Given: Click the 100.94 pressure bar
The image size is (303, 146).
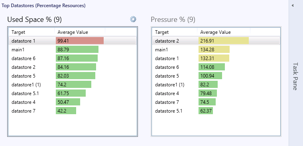Looking at the screenshot, I should (x=210, y=76).
